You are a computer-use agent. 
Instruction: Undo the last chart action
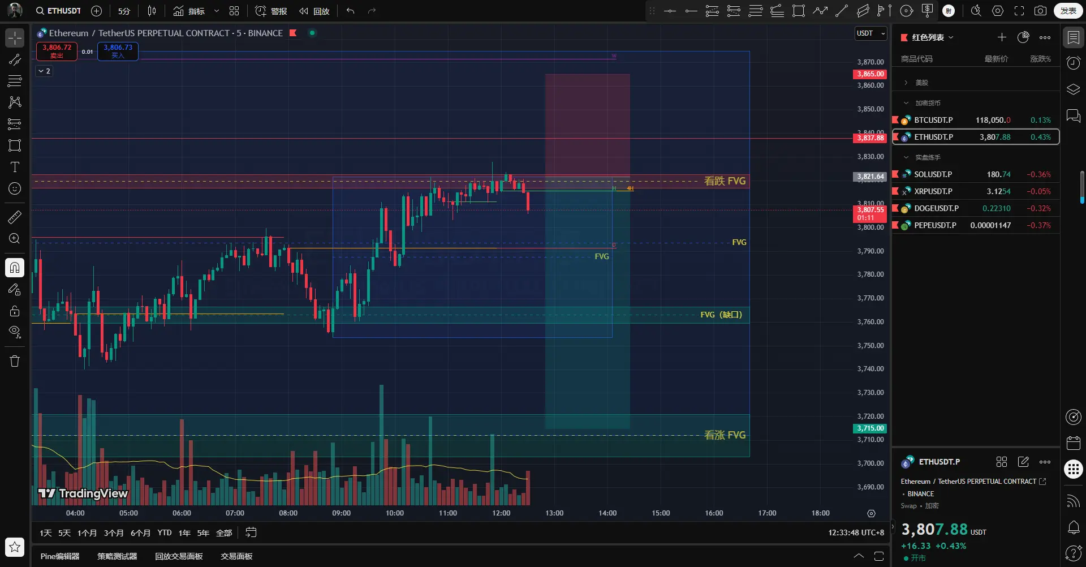click(x=351, y=11)
